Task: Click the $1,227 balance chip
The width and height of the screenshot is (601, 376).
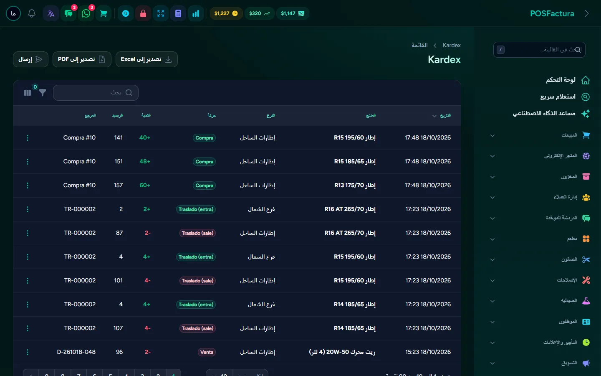Action: click(x=226, y=13)
